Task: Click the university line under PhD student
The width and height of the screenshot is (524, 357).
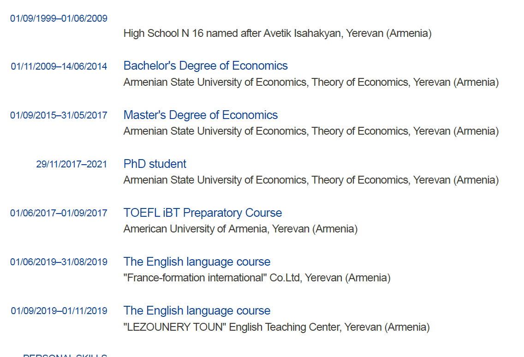Action: (311, 180)
